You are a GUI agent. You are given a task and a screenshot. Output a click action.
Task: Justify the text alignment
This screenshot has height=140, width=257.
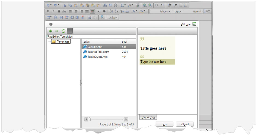(87, 11)
